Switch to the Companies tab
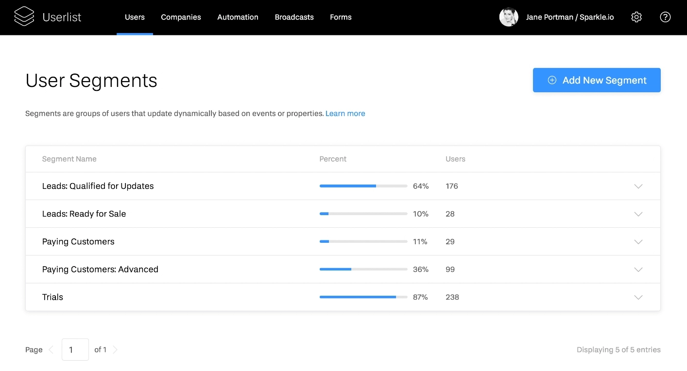This screenshot has height=371, width=687. click(x=181, y=17)
